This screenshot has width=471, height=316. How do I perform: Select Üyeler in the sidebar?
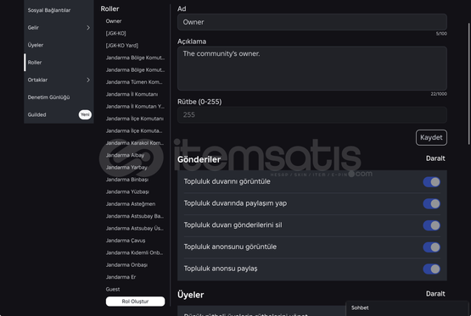coord(36,45)
